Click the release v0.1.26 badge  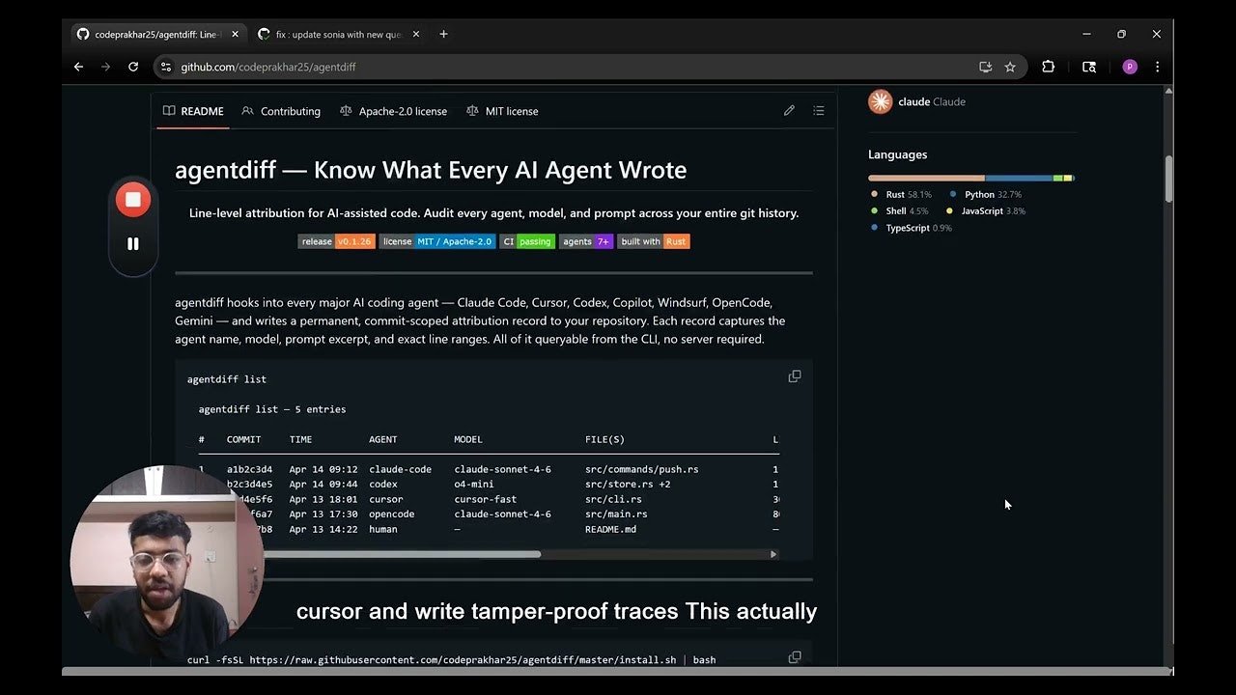tap(336, 241)
